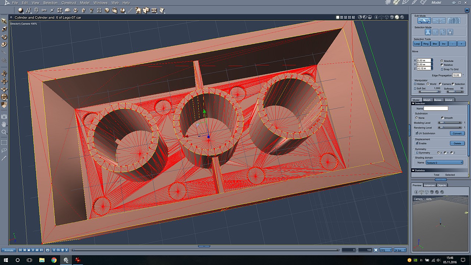This screenshot has height=265, width=471.
Task: Click the Loop selection button
Action: coord(417,44)
